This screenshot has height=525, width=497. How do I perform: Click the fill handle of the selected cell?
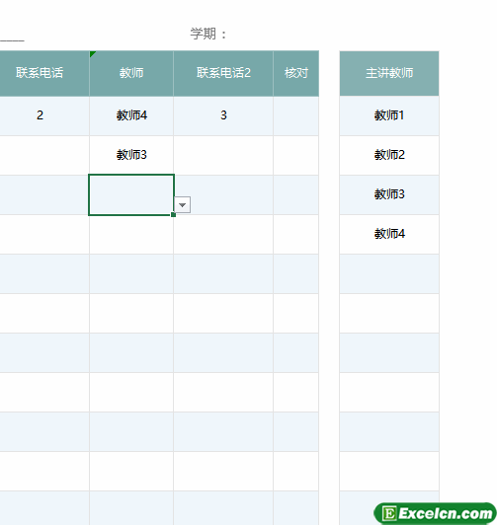173,214
